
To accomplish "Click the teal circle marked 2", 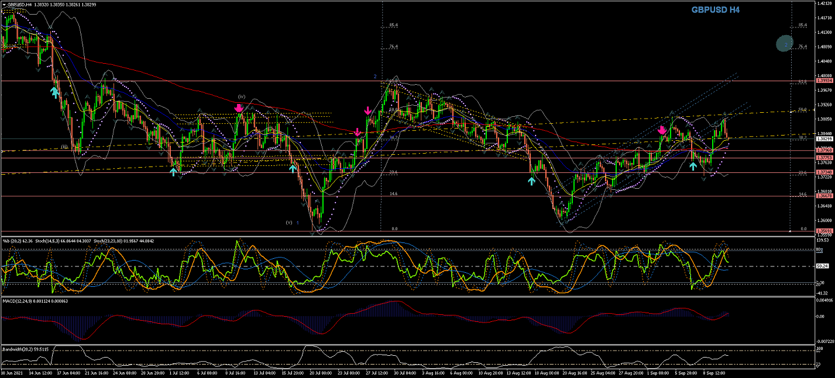I will 786,44.
